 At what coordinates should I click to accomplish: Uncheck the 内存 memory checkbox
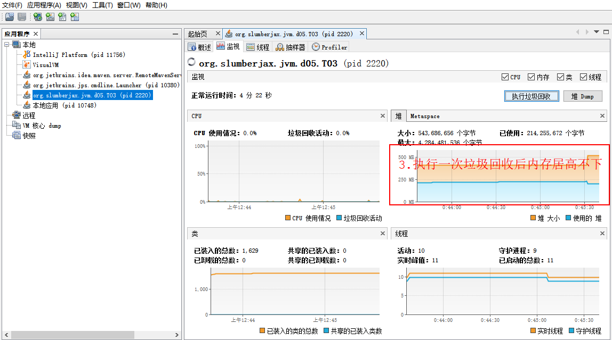point(531,77)
